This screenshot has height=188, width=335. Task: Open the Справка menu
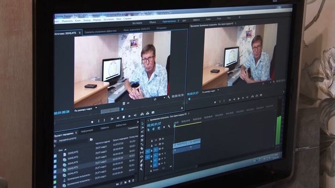(128, 19)
